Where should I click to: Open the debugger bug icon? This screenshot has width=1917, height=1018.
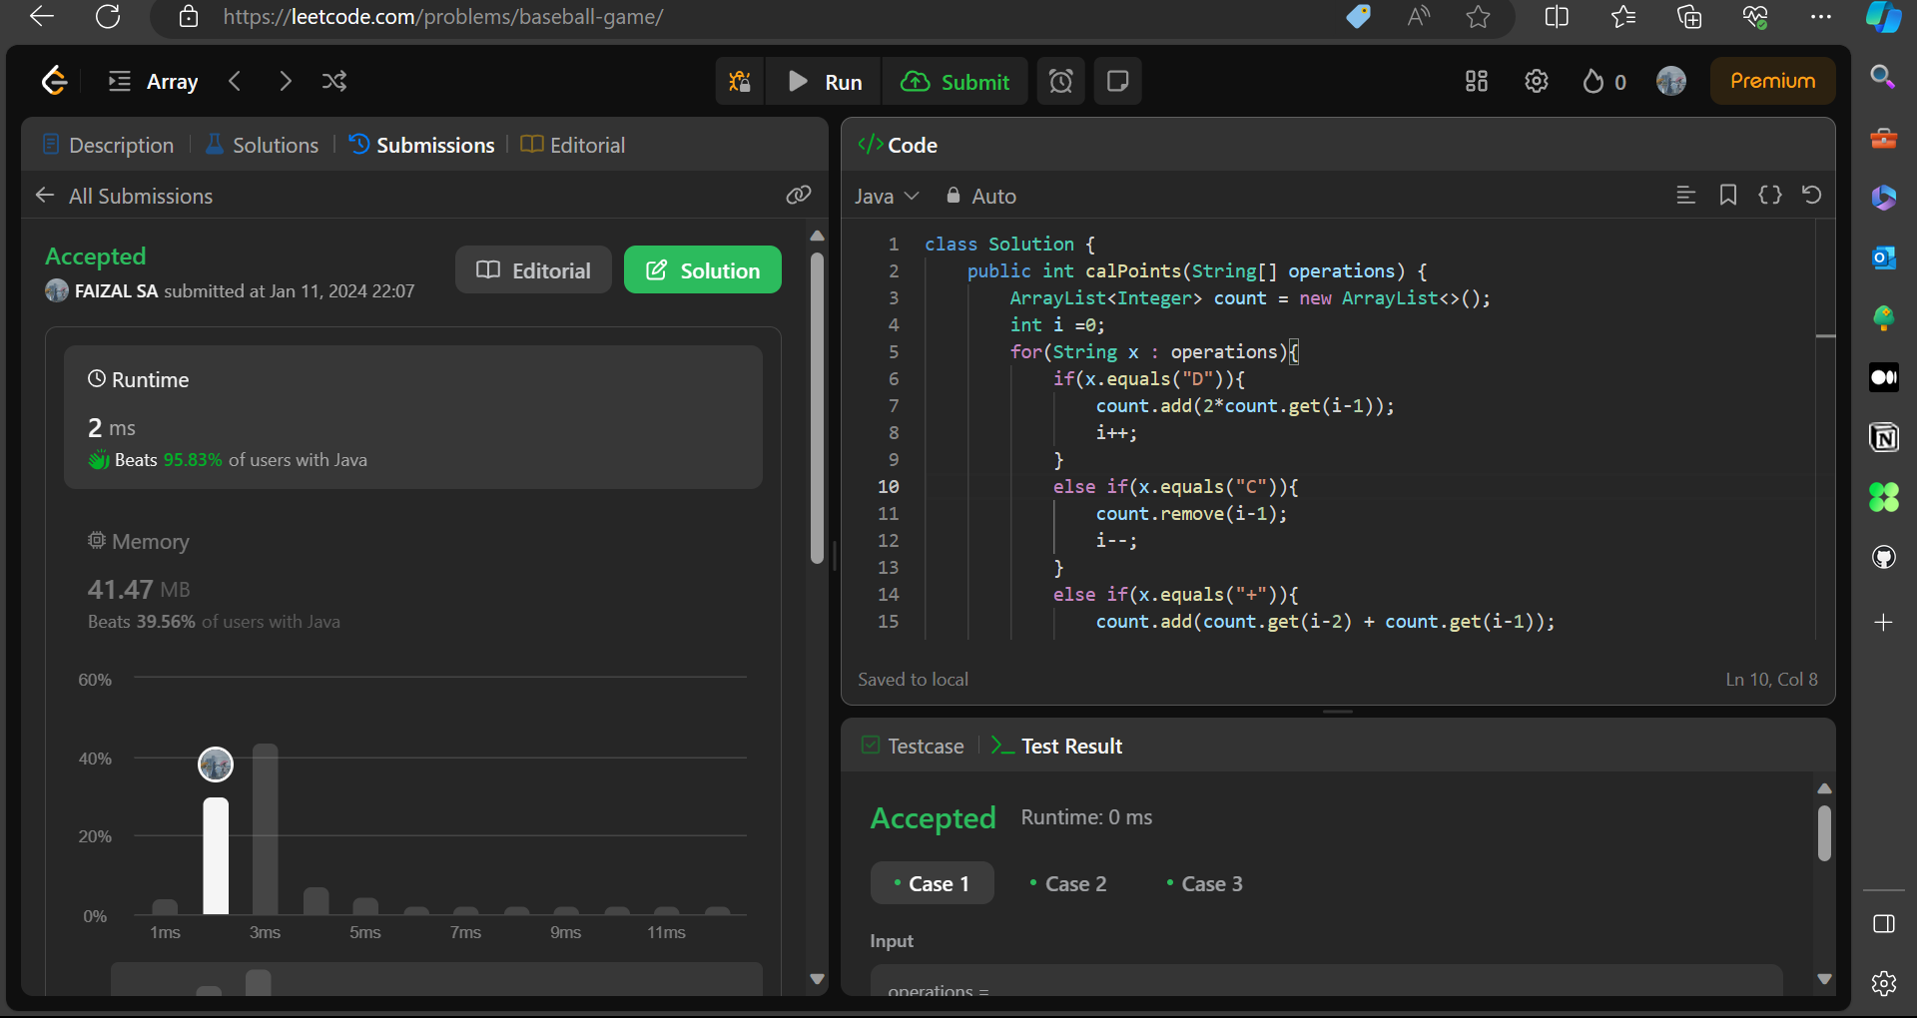pos(740,82)
